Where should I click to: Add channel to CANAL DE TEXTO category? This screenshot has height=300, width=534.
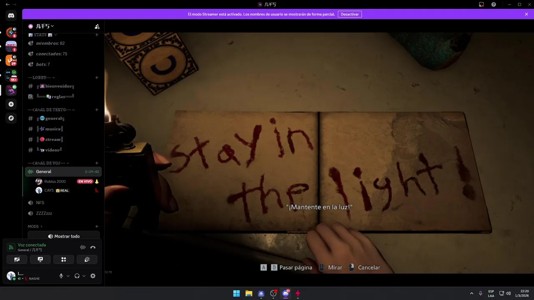(97, 110)
